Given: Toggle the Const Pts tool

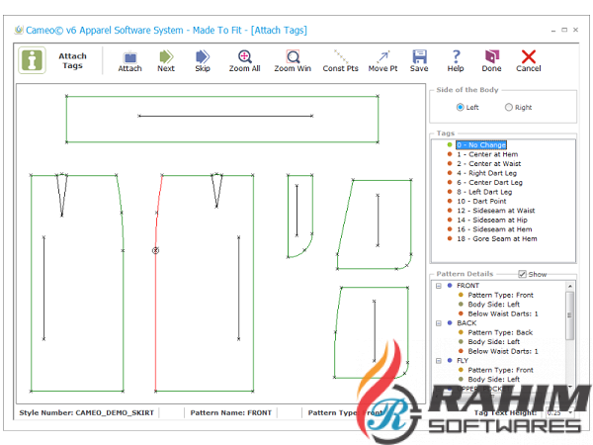Looking at the screenshot, I should pyautogui.click(x=340, y=61).
